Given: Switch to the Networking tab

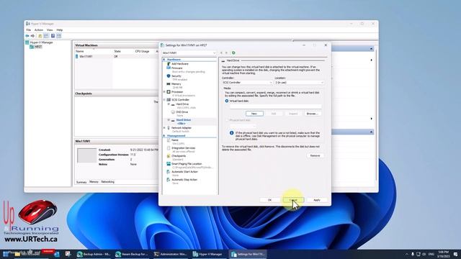Looking at the screenshot, I should pyautogui.click(x=107, y=182).
